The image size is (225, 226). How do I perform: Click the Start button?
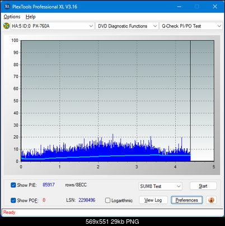[x=203, y=186]
